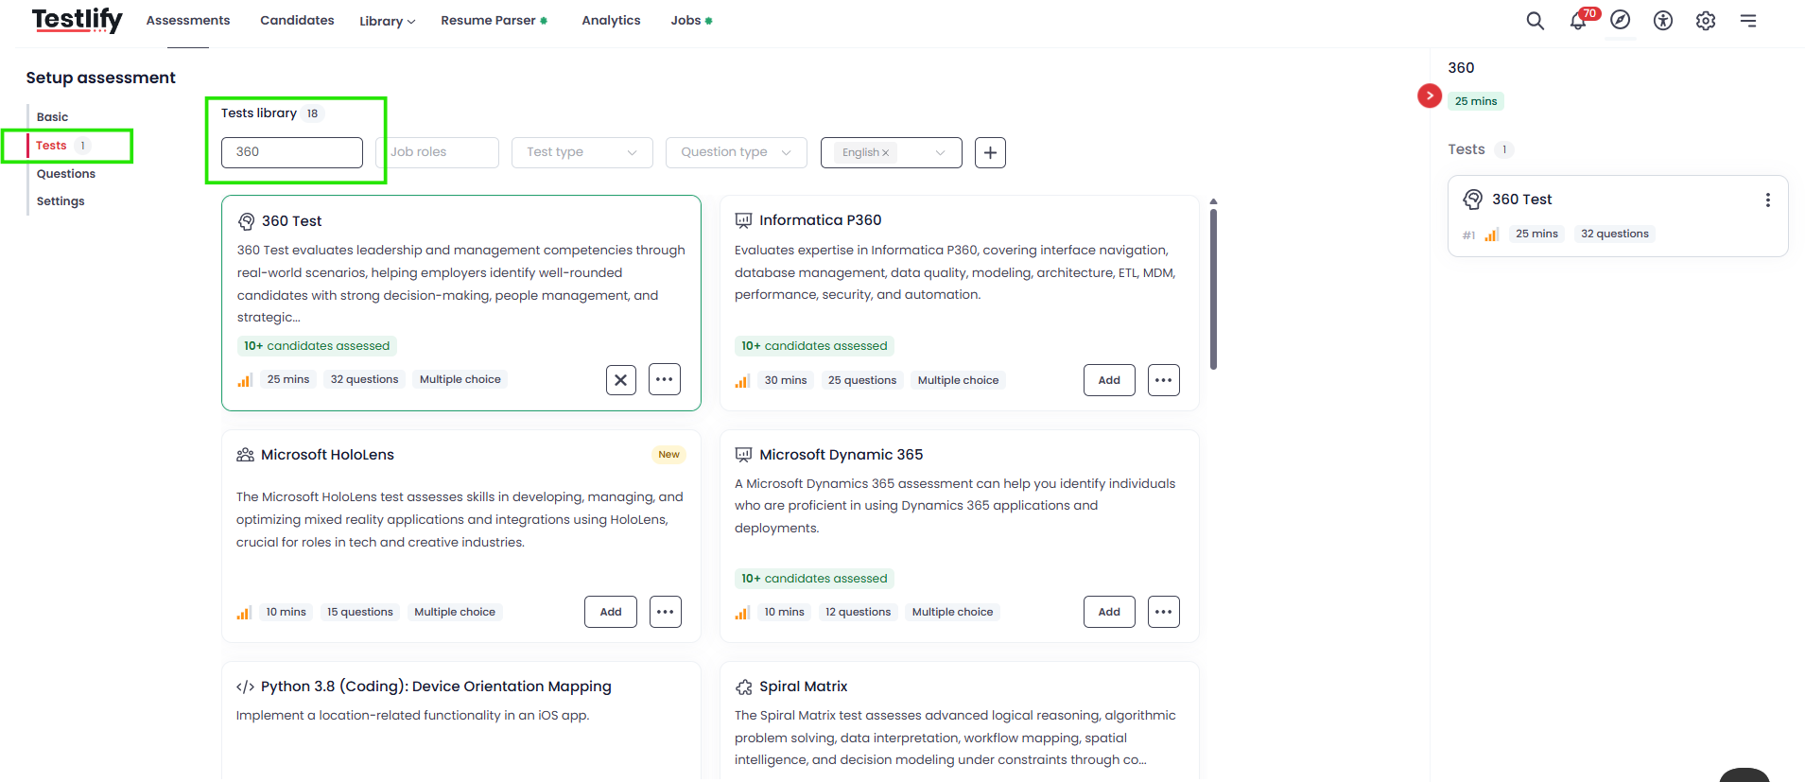Switch to the Basic setup step
The width and height of the screenshot is (1805, 782).
(x=52, y=117)
